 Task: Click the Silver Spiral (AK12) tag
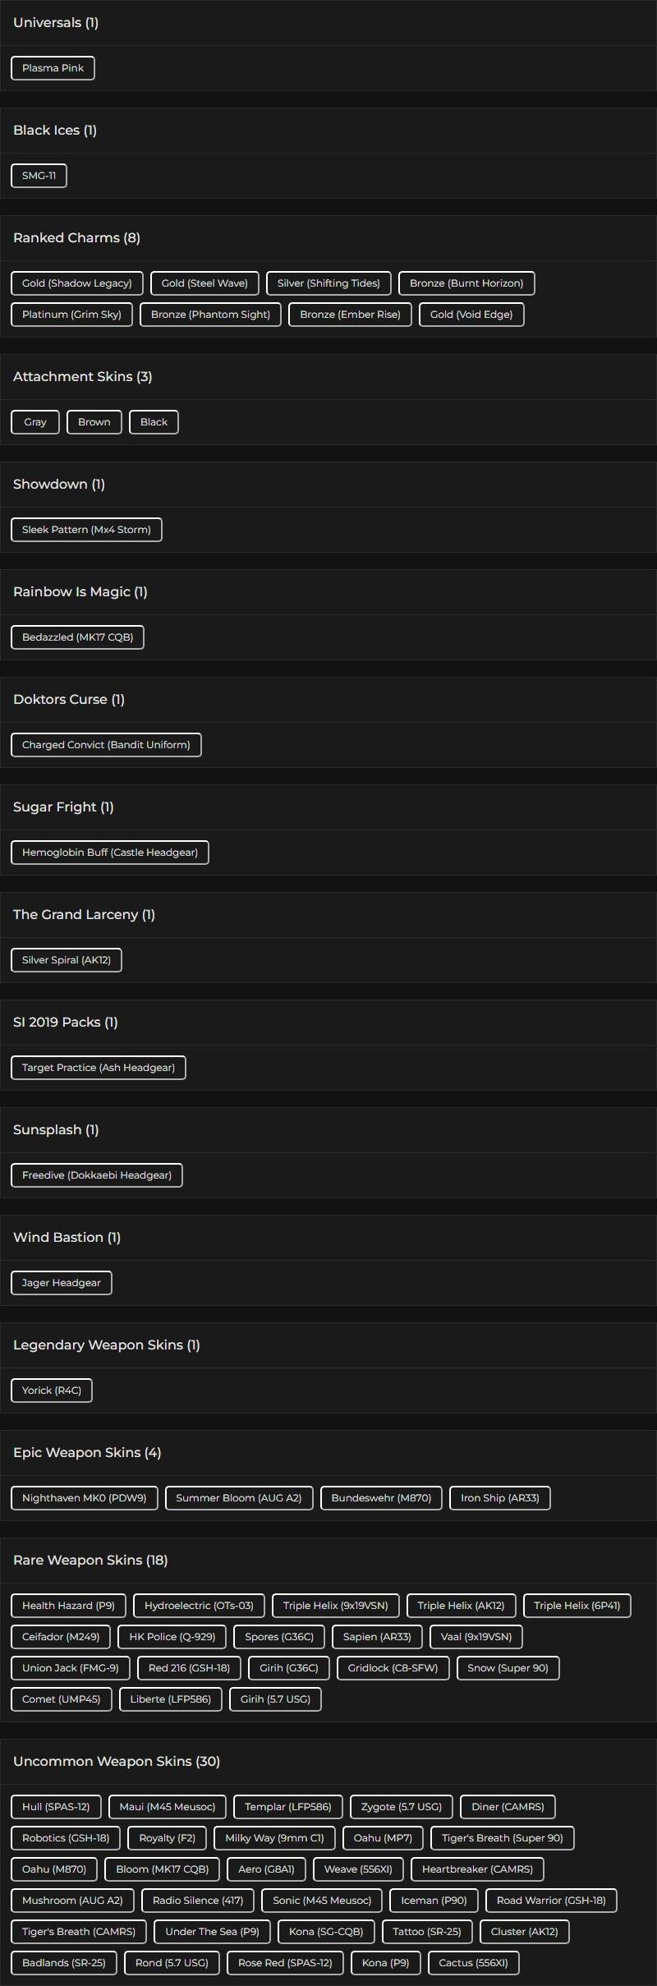pyautogui.click(x=67, y=960)
